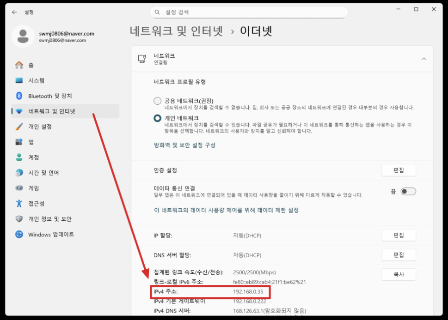
Task: Click the Bluetooth 및 장치 icon
Action: coord(19,96)
